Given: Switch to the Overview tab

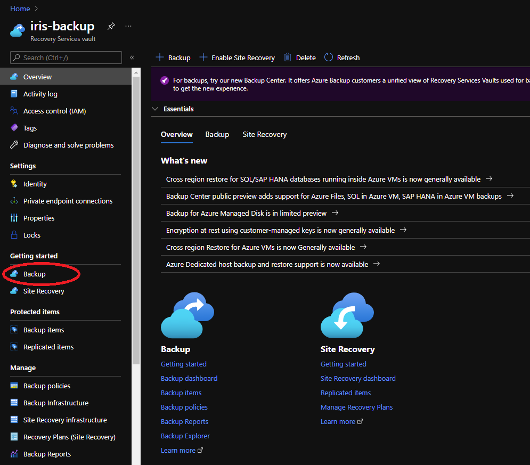Looking at the screenshot, I should (x=176, y=135).
